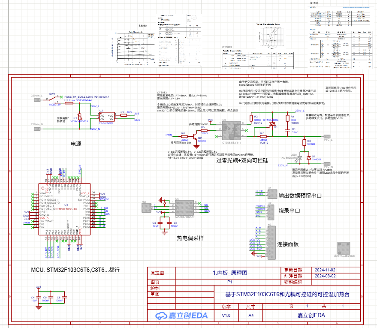377x328 pixels.
Task: Click the PTC_L output port
Action: [328, 139]
